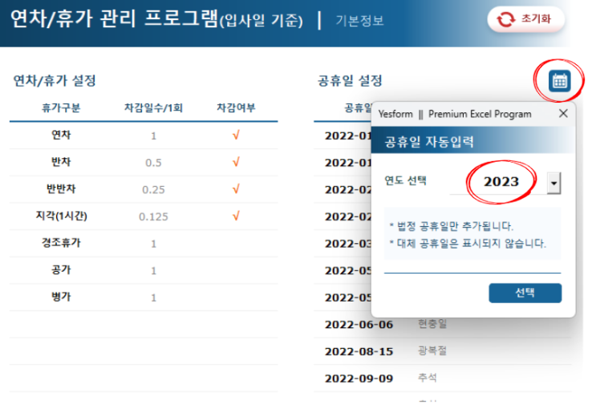Click the 연차/휴가 설정 section title
This screenshot has width=596, height=413.
pyautogui.click(x=55, y=81)
